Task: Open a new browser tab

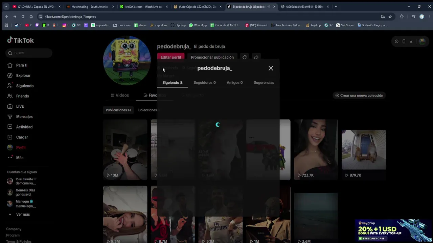Action: pos(336,6)
